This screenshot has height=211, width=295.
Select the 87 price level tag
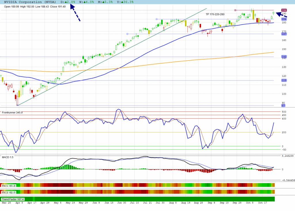coord(283,106)
